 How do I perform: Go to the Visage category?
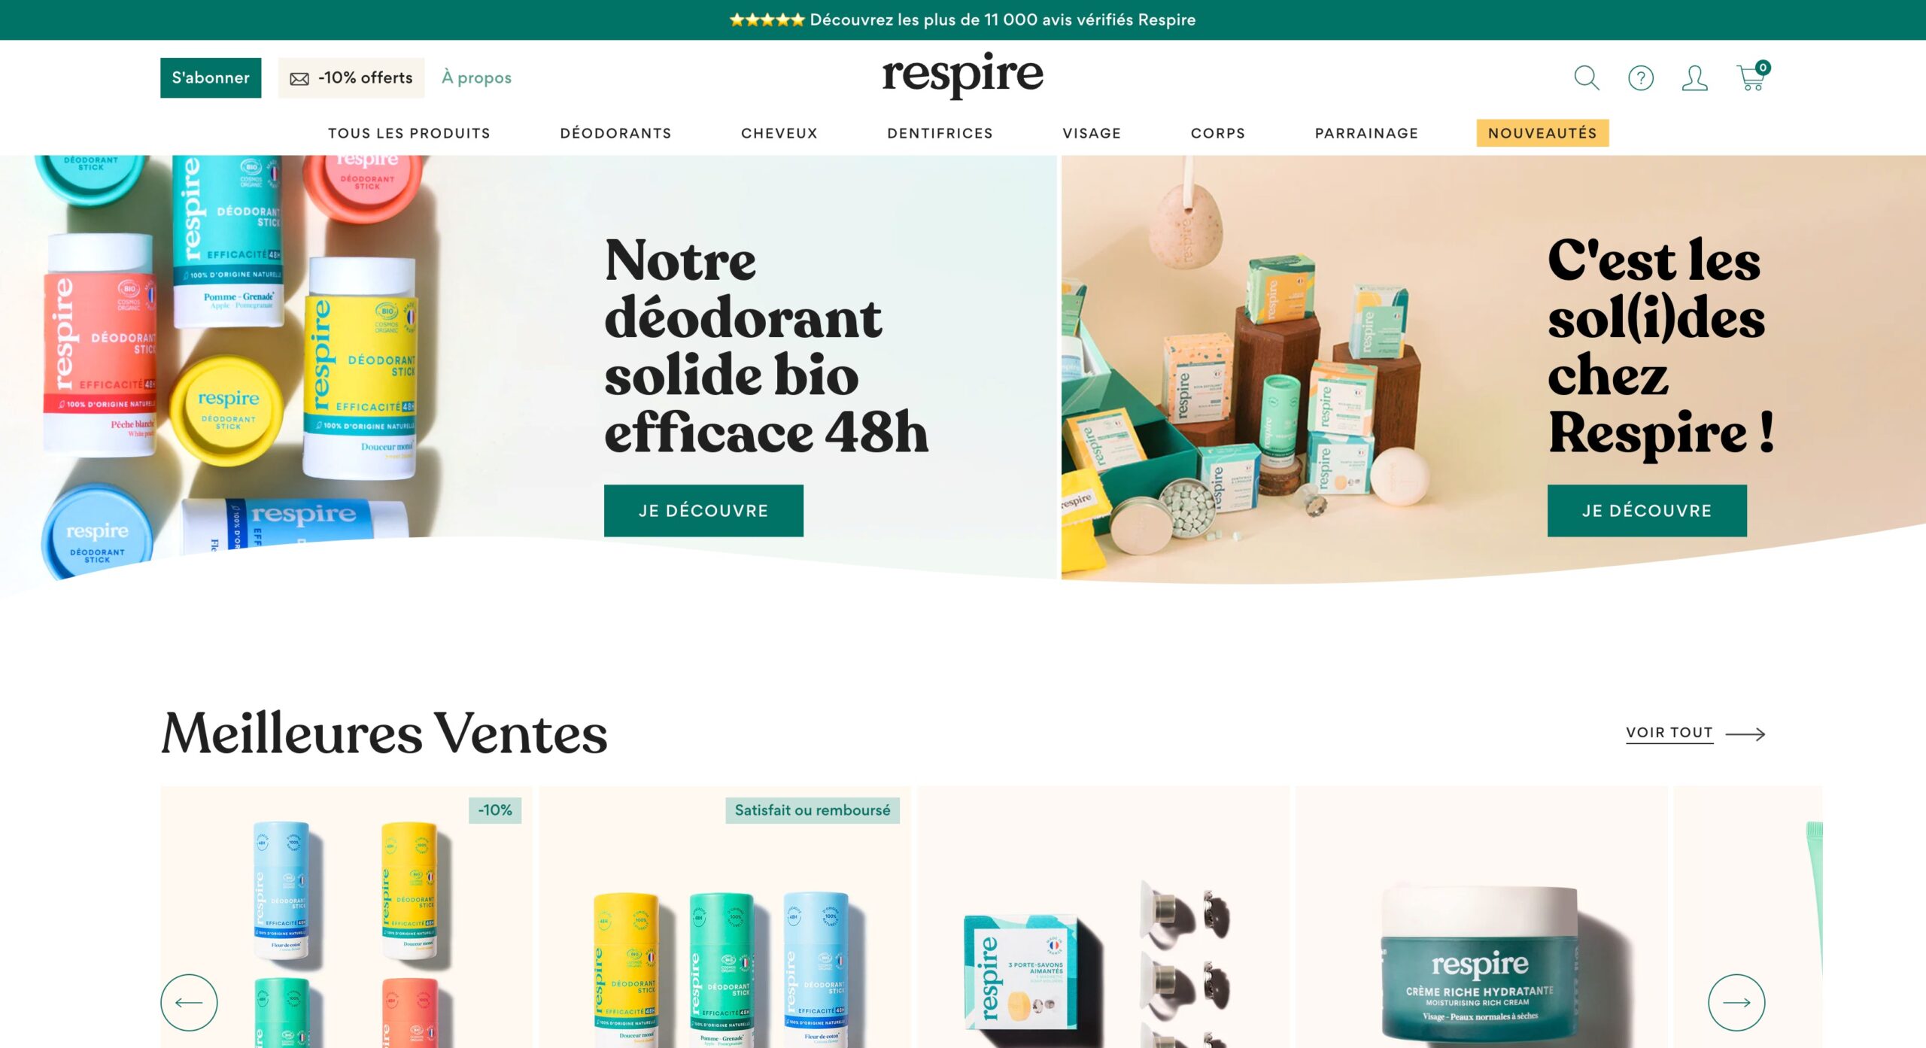tap(1092, 133)
